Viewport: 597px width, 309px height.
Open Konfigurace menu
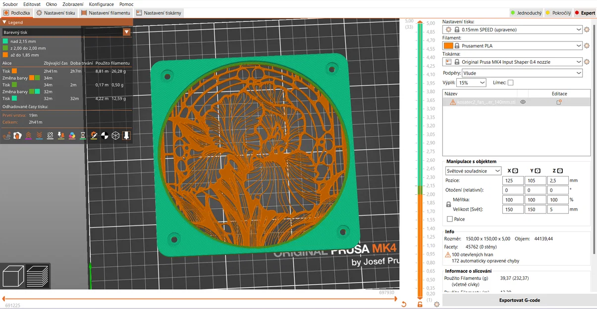tap(101, 4)
